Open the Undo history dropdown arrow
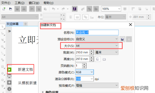Screen dimensions: 155x93 [58, 9]
